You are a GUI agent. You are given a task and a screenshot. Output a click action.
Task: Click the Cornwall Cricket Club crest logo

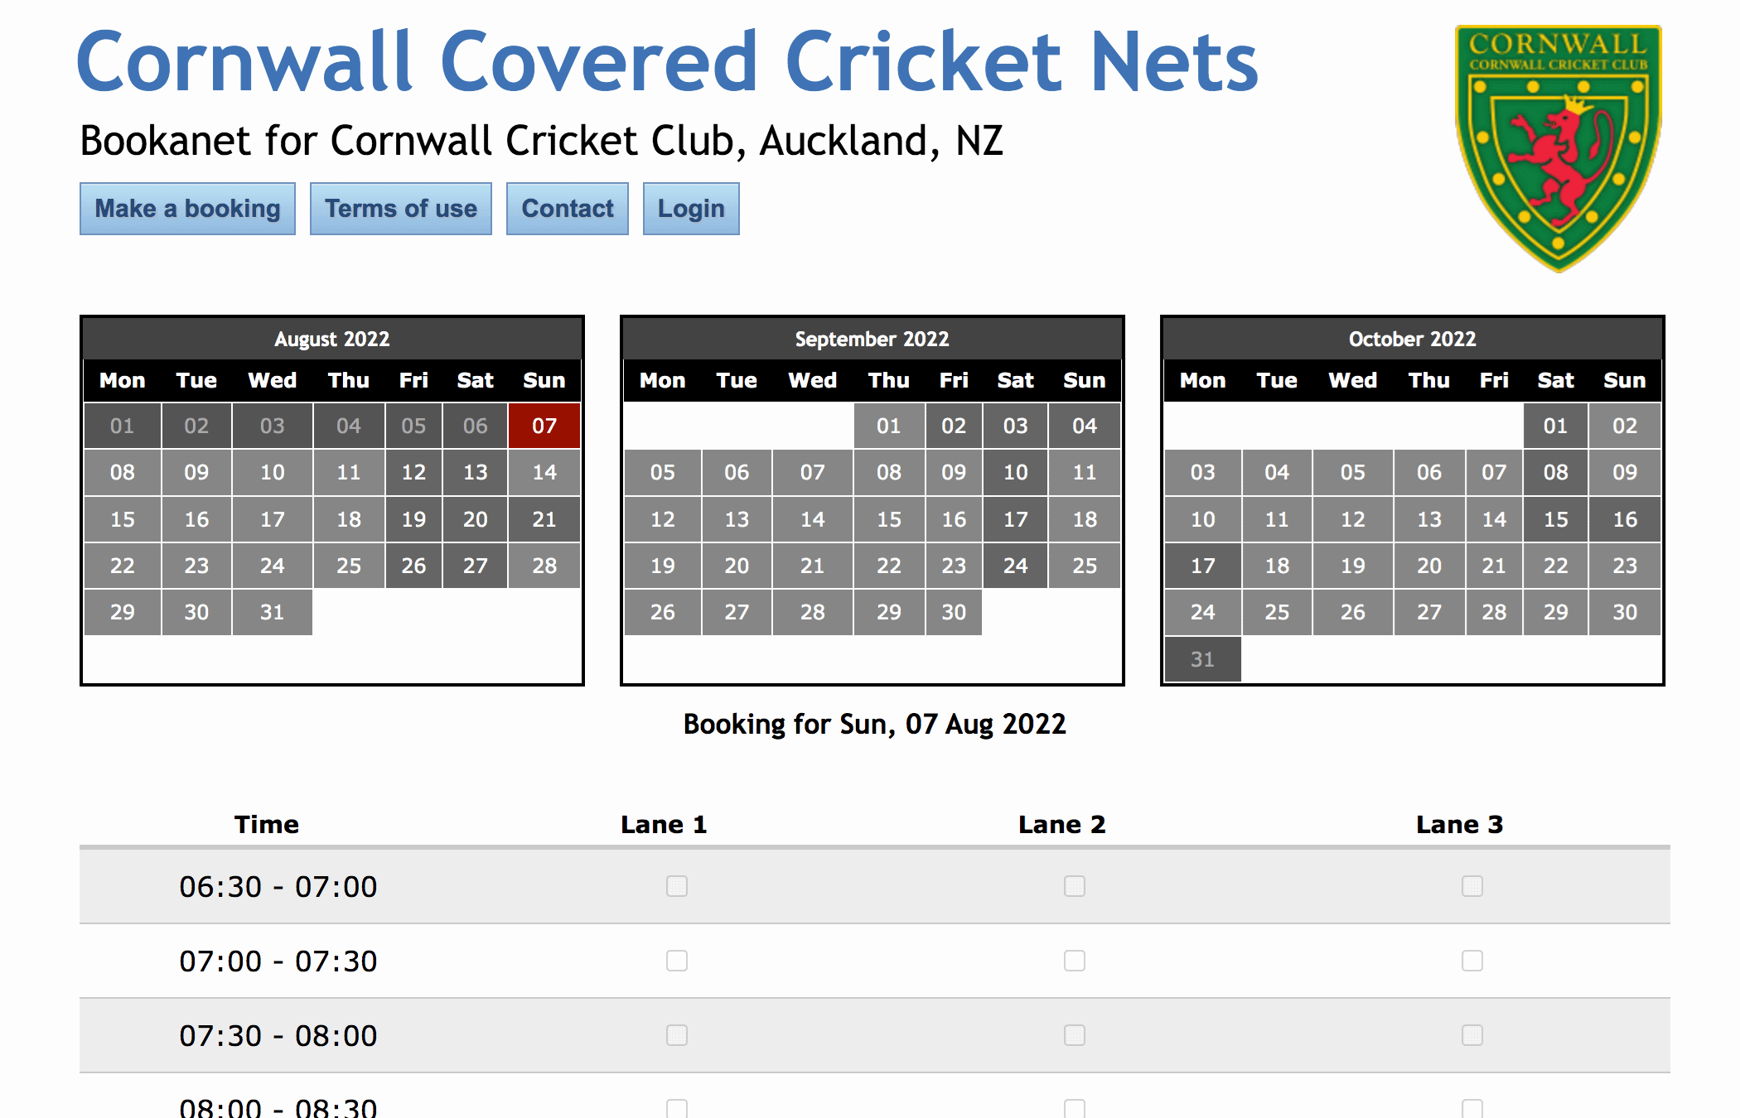1558,147
